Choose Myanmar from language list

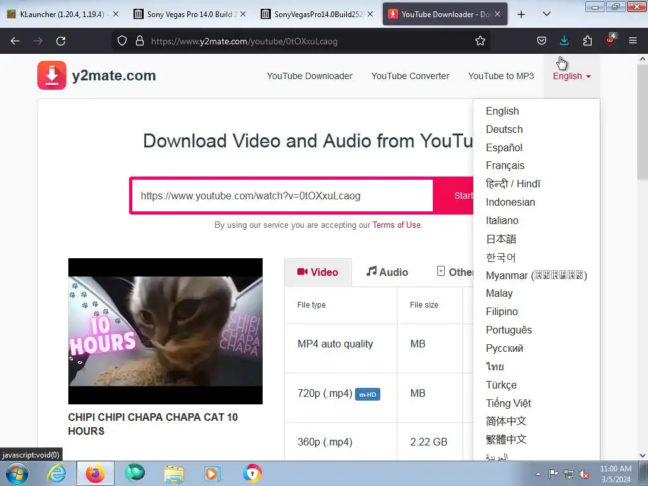536,275
